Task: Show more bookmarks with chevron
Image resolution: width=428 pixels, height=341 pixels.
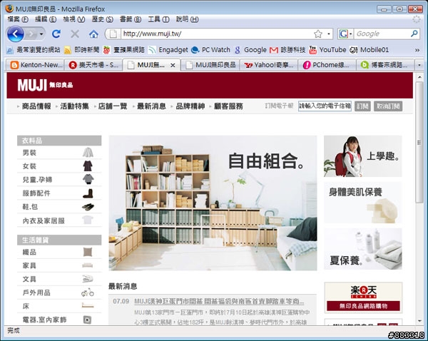Action: tap(417, 50)
